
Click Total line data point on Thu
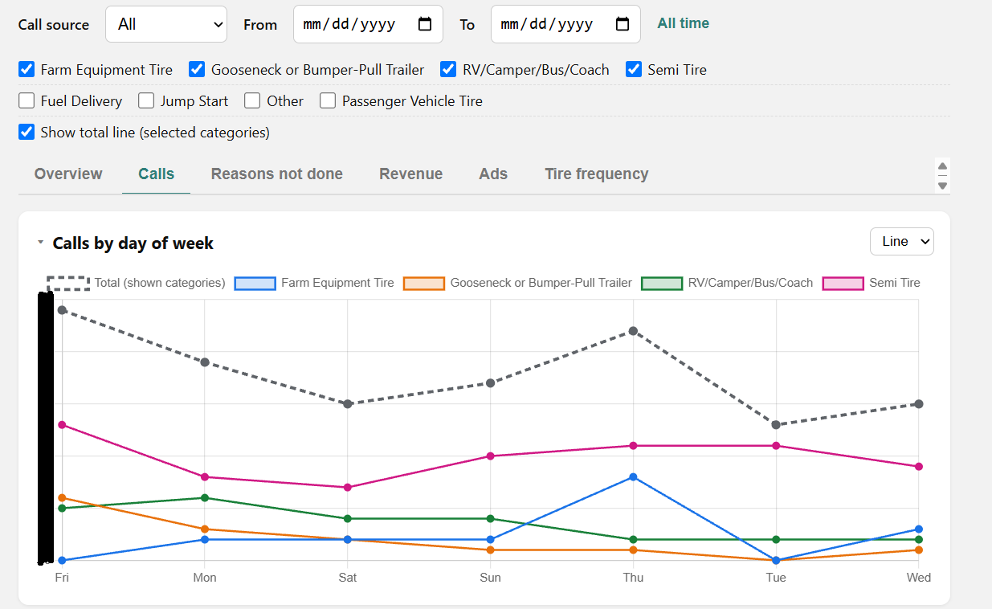point(633,331)
